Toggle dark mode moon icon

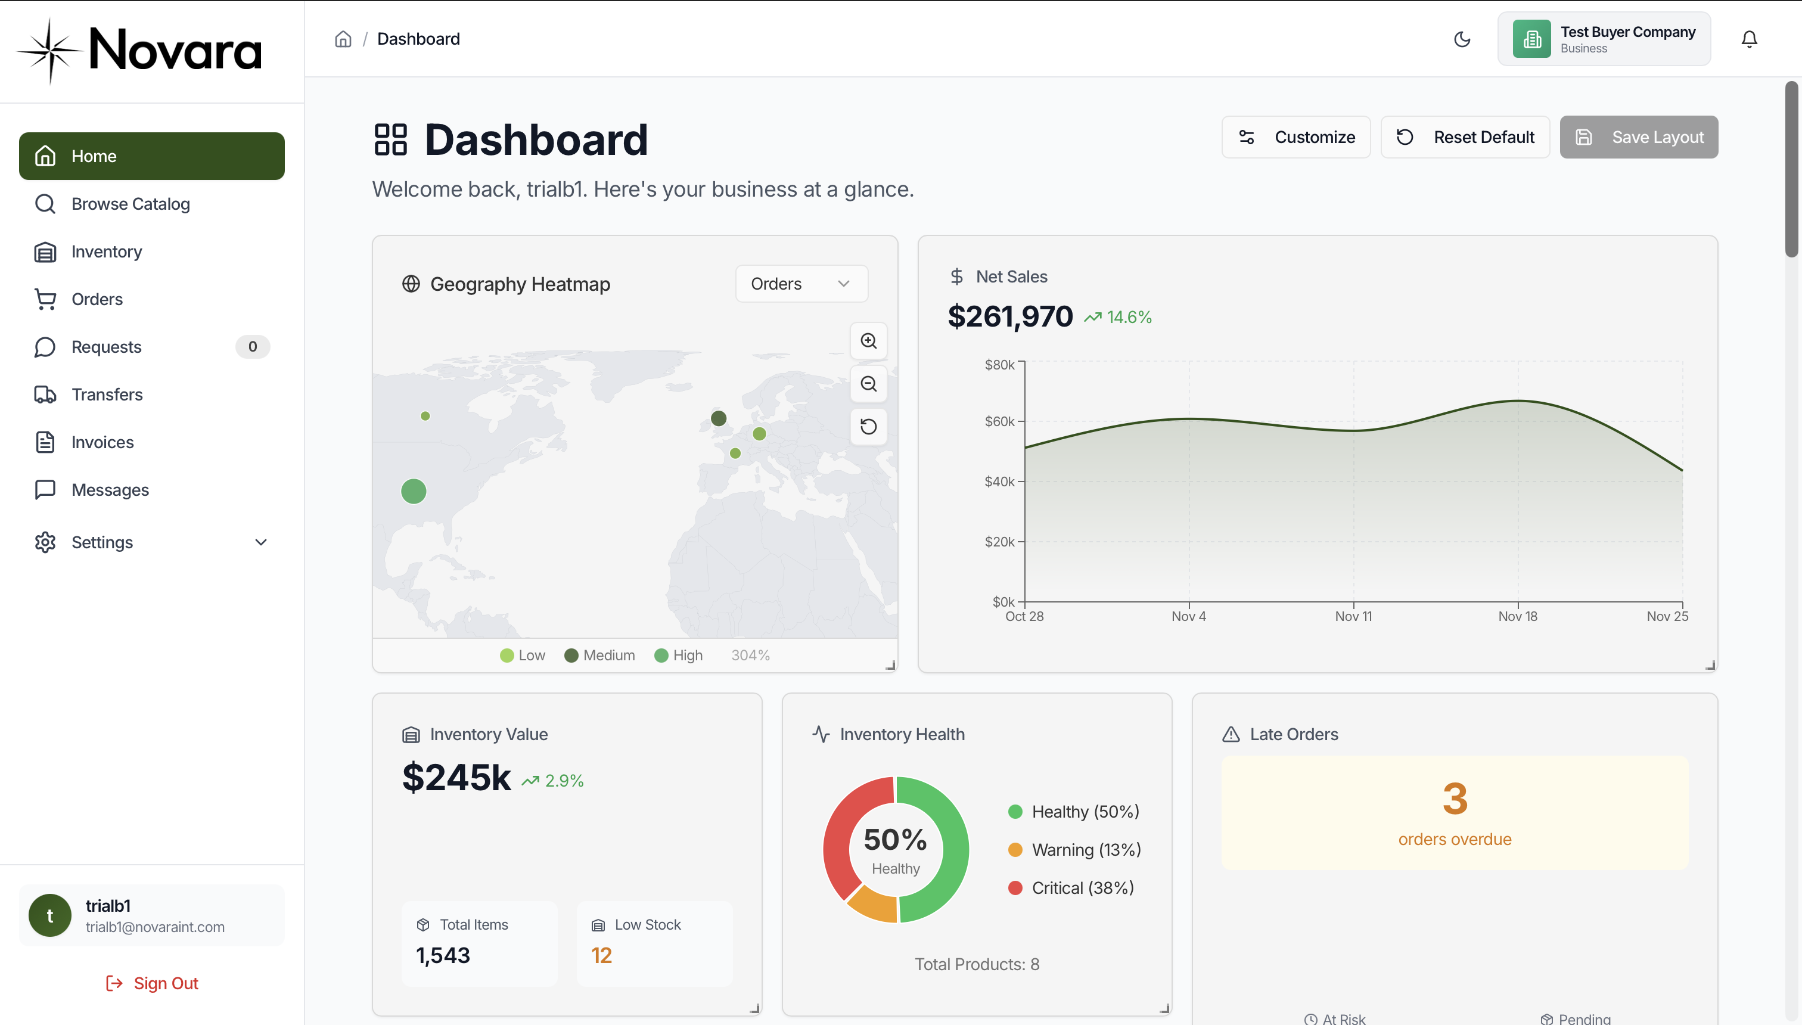coord(1462,39)
